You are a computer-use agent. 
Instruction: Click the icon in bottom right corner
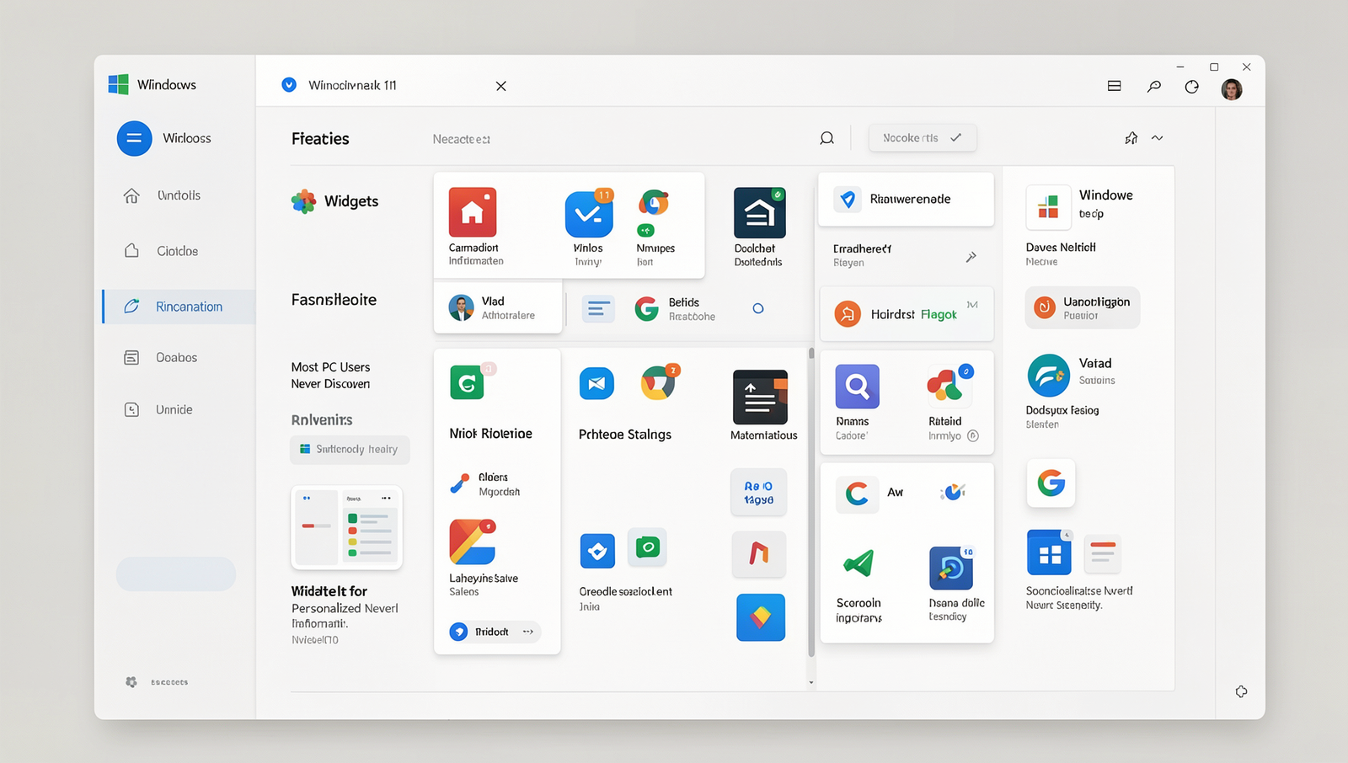pos(1241,691)
